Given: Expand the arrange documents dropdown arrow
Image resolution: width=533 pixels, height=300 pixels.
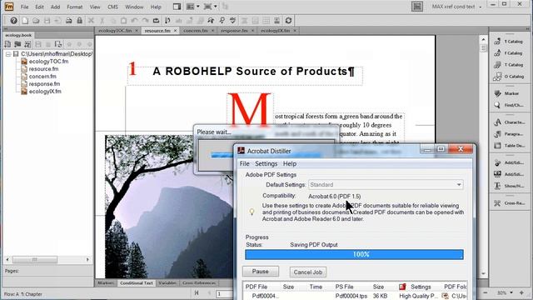Looking at the screenshot, I should click(198, 7).
